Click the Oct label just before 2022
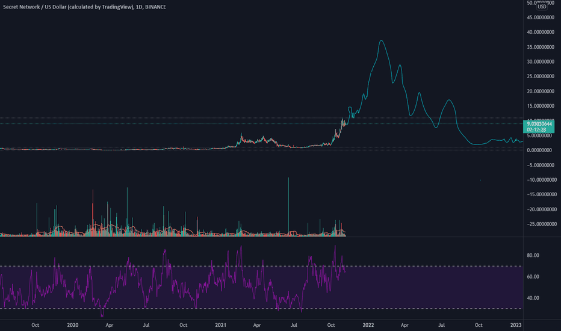The width and height of the screenshot is (561, 331). point(331,325)
